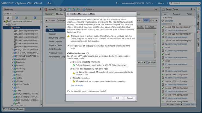Click vSAN data migration info icon
Screen dimensions: 202x113
pos(87,53)
